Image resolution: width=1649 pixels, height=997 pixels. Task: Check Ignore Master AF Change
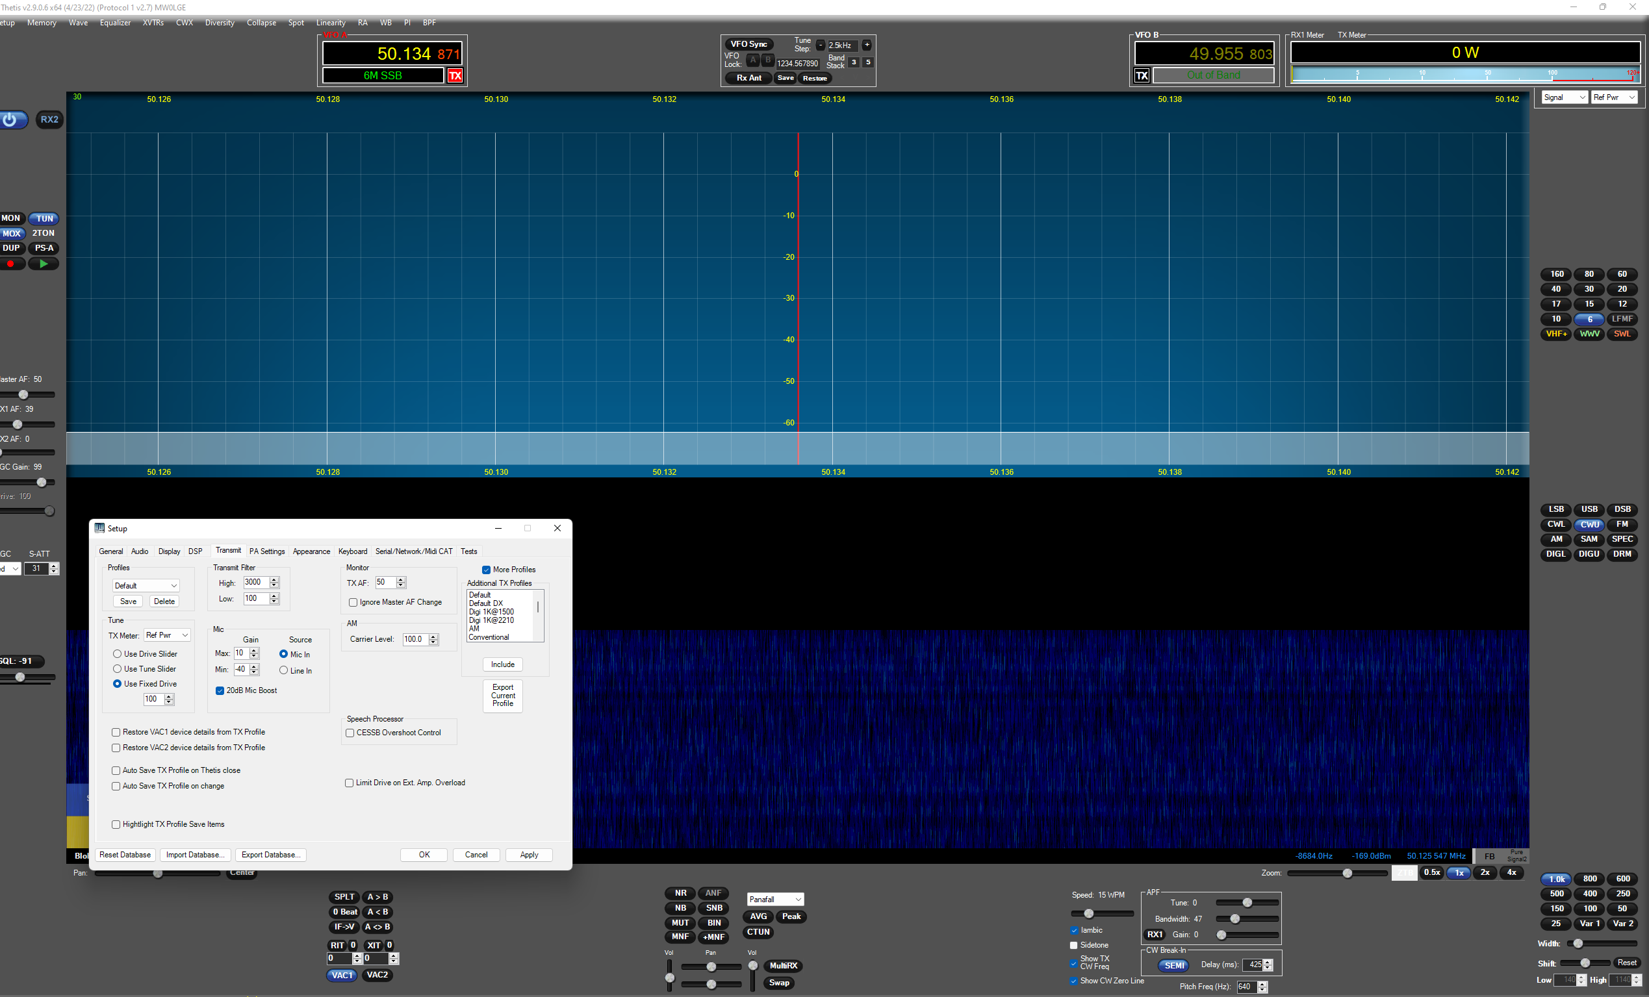[x=353, y=603]
